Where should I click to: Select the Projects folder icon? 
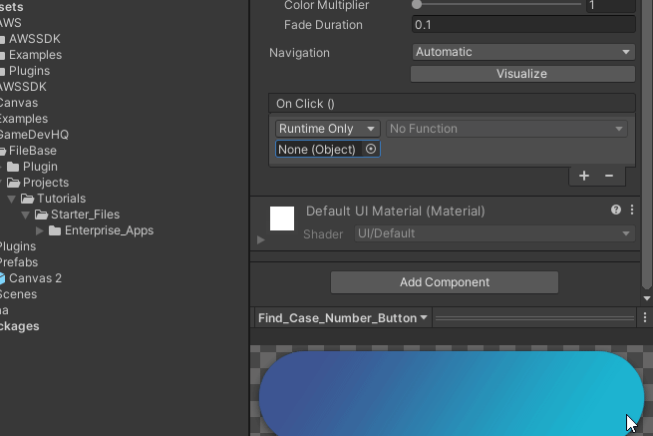coord(13,183)
